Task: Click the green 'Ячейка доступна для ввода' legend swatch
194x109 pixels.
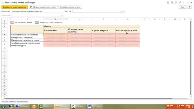Action: 37,22
